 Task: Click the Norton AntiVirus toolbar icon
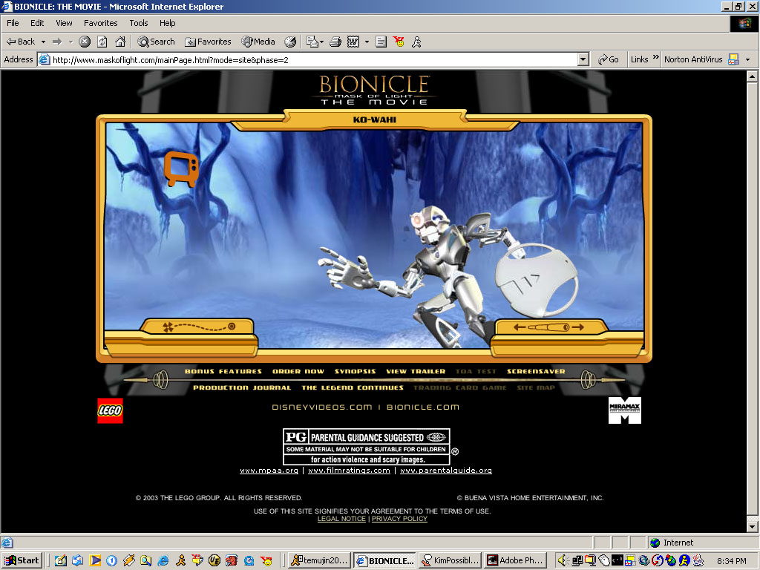coord(733,59)
